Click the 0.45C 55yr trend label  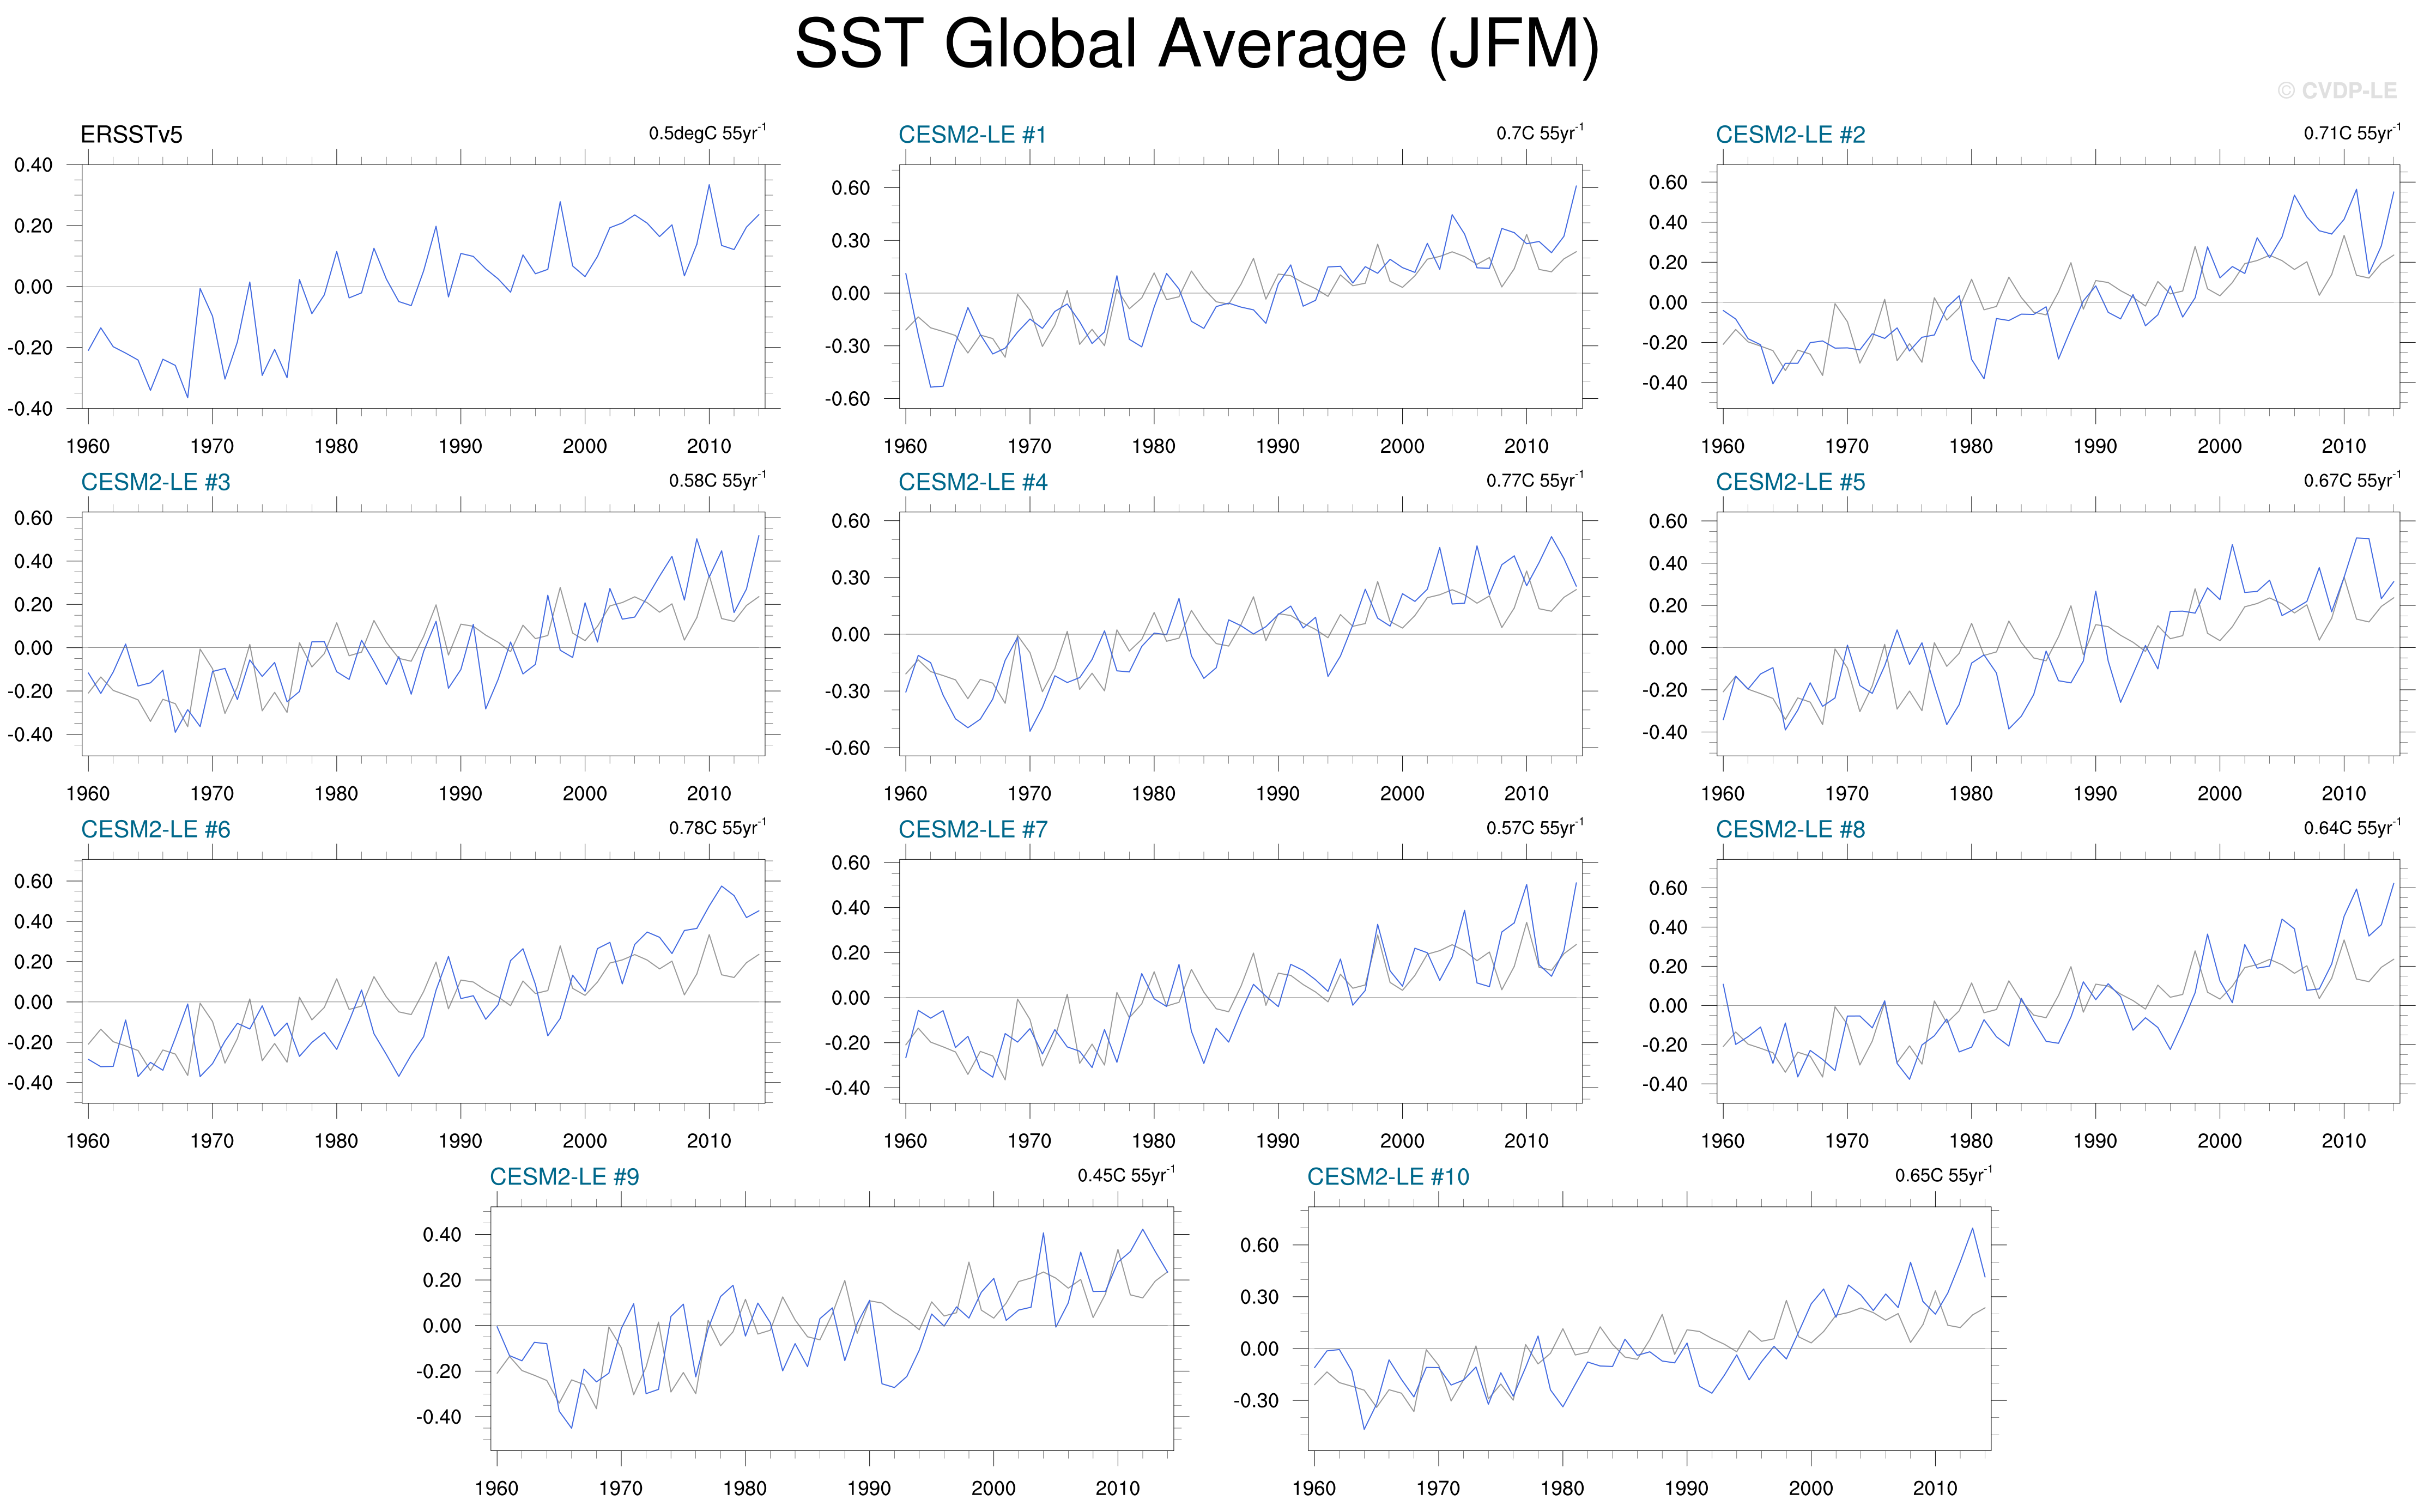click(1126, 1175)
